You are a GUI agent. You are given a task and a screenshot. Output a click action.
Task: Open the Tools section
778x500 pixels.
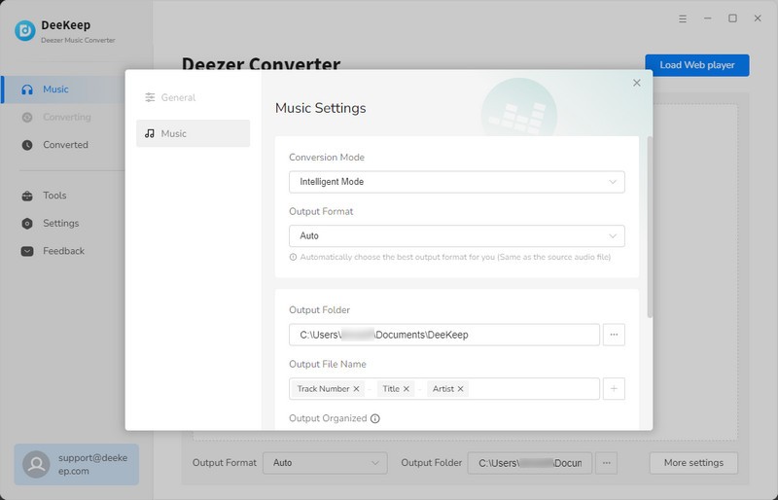coord(63,196)
